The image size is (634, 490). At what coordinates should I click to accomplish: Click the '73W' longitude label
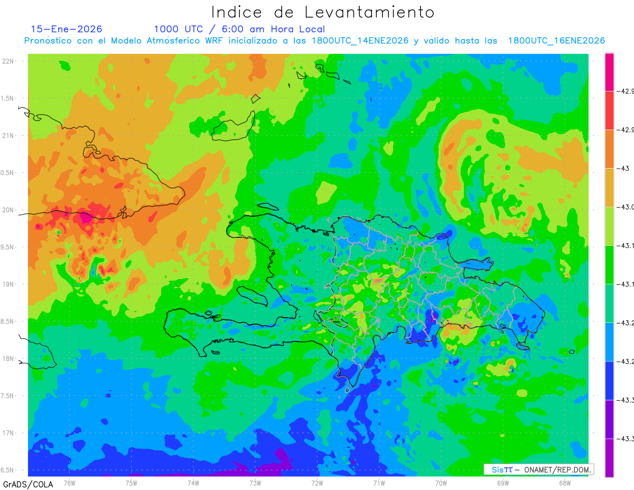pos(255,483)
